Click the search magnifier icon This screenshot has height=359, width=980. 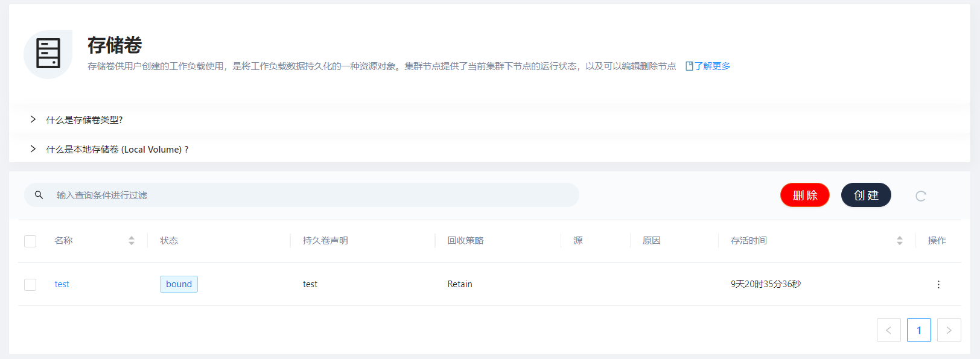click(39, 195)
